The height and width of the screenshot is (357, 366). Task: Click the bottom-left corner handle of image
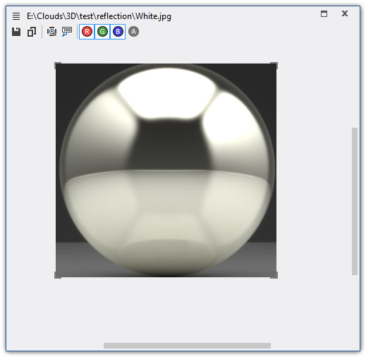pyautogui.click(x=58, y=275)
